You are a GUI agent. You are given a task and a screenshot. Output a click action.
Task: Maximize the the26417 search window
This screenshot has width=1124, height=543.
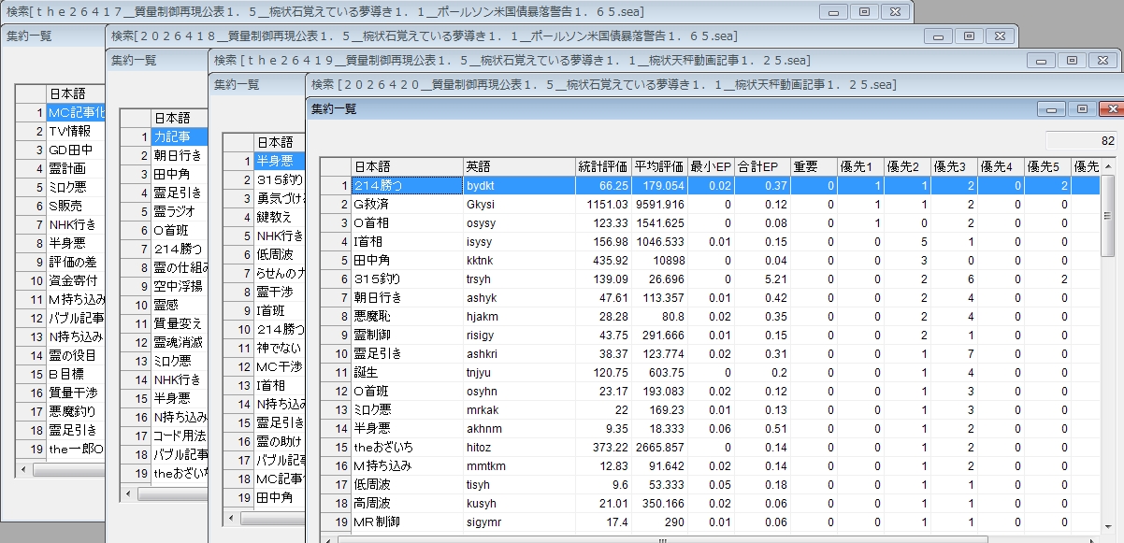pos(864,12)
